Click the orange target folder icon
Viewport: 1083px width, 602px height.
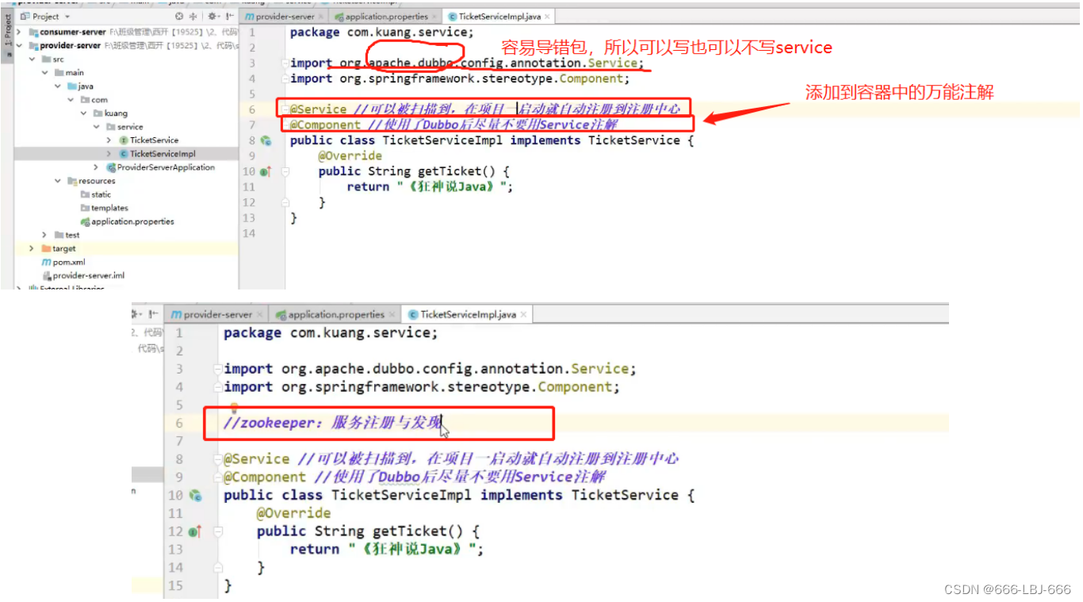click(x=46, y=248)
